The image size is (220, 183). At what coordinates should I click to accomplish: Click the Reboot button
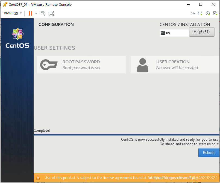coord(209,152)
